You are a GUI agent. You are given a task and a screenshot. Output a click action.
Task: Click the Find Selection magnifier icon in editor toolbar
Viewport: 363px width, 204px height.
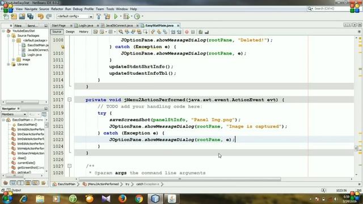point(121,32)
